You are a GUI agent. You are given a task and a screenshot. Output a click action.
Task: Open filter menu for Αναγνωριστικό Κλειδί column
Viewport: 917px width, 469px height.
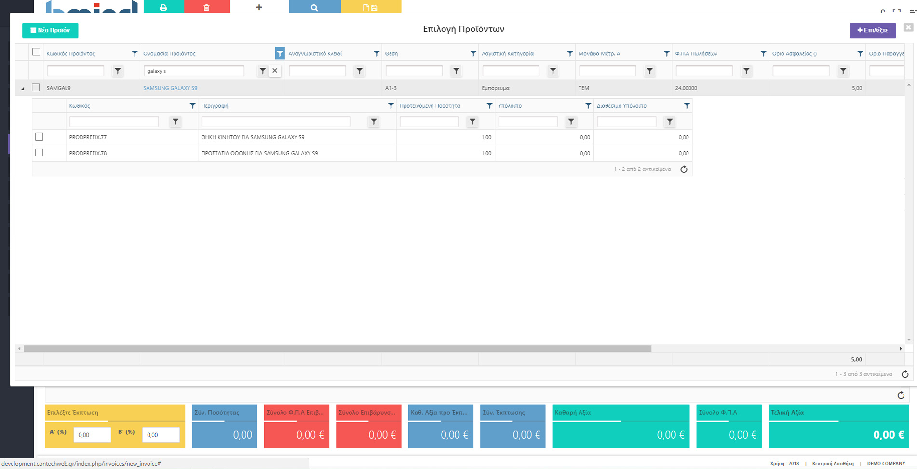(377, 53)
